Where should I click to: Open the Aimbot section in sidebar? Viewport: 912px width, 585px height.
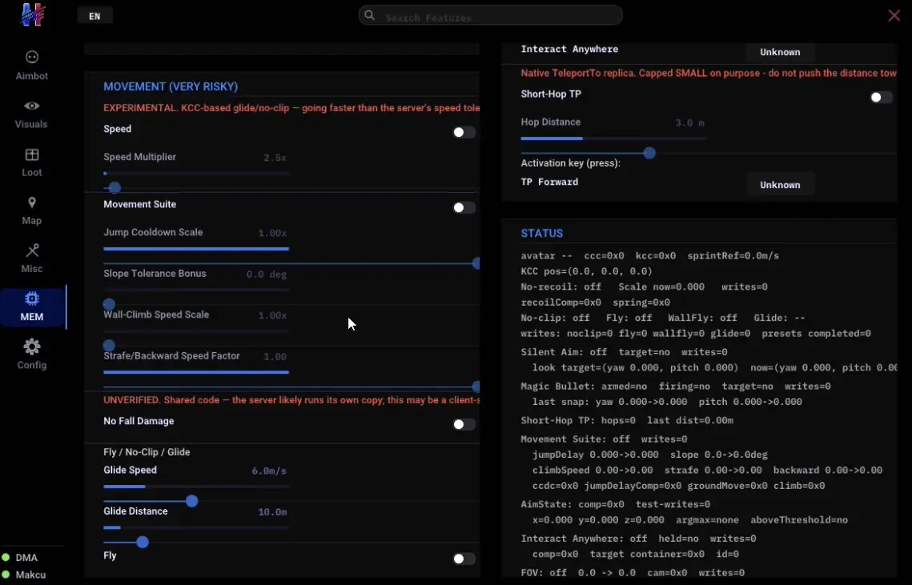click(32, 65)
